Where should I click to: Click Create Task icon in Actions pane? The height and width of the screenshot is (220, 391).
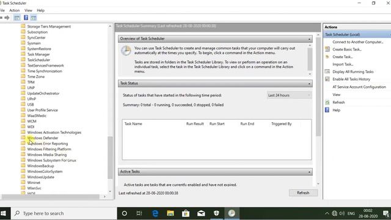point(327,57)
